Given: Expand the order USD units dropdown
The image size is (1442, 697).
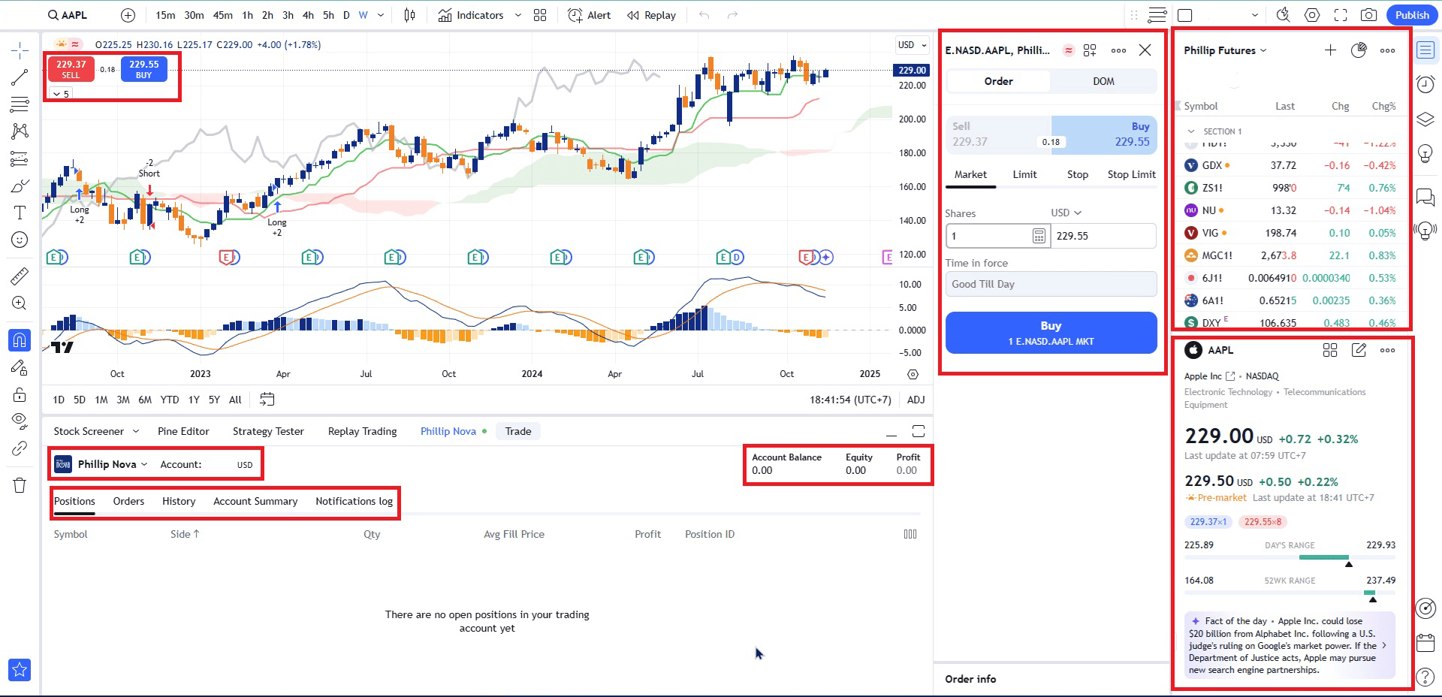Looking at the screenshot, I should click(1066, 213).
